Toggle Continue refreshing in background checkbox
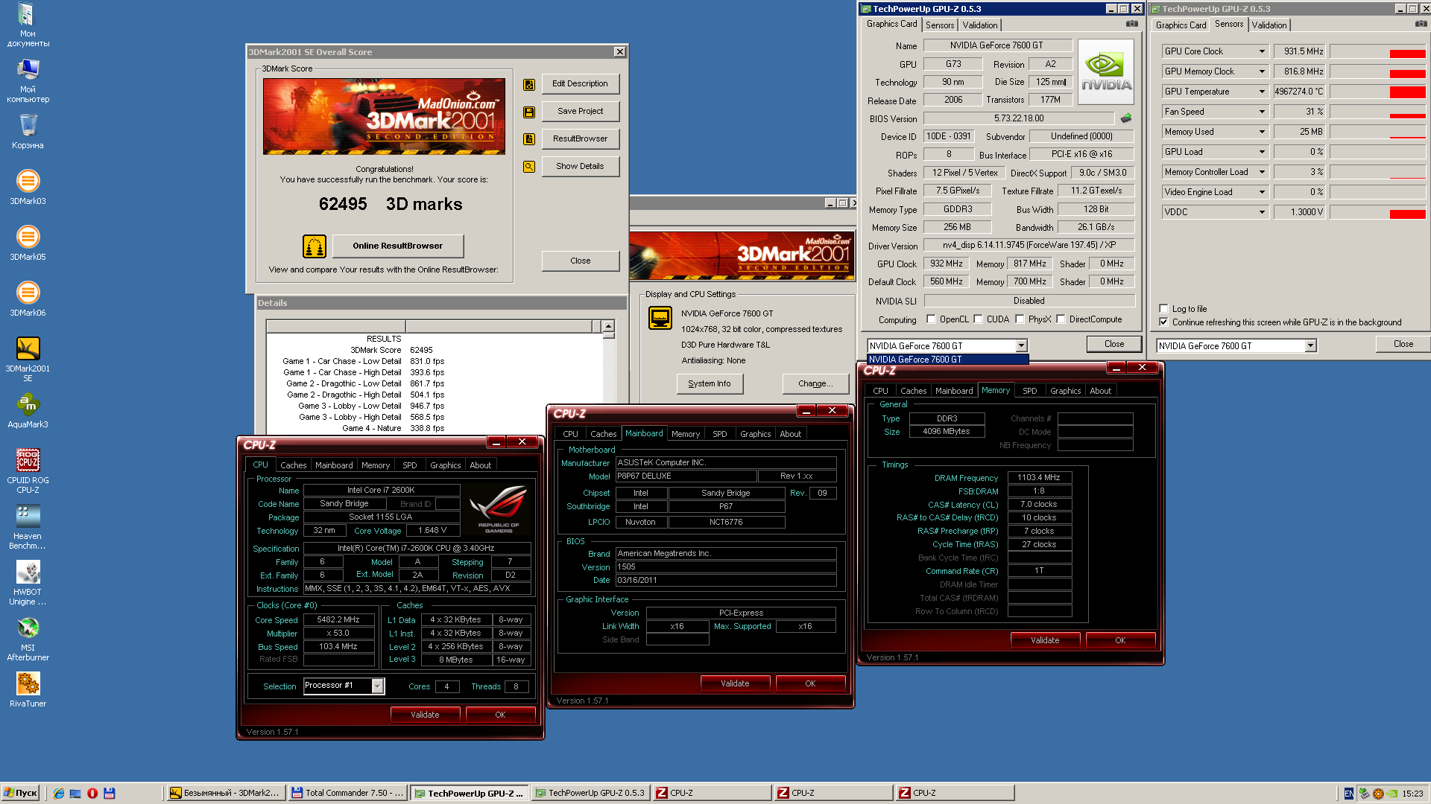This screenshot has width=1431, height=804. point(1163,322)
